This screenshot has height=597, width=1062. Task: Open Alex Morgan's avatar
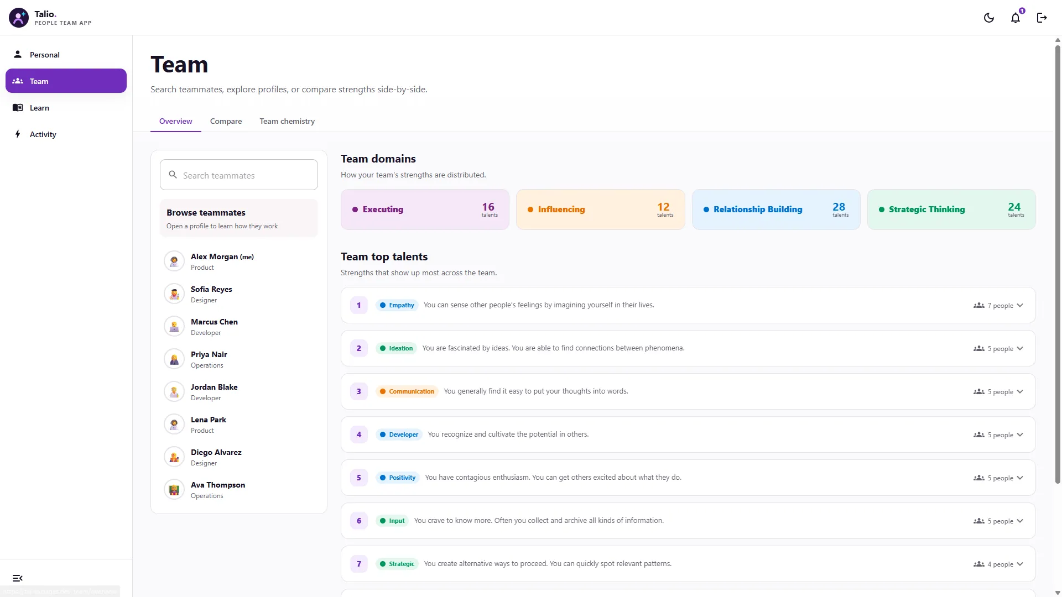(174, 261)
